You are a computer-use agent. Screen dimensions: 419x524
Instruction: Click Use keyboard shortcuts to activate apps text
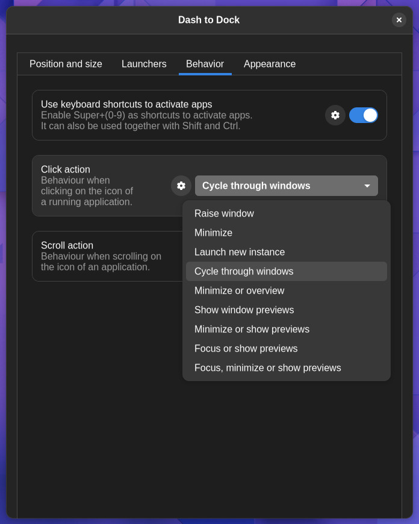(126, 104)
